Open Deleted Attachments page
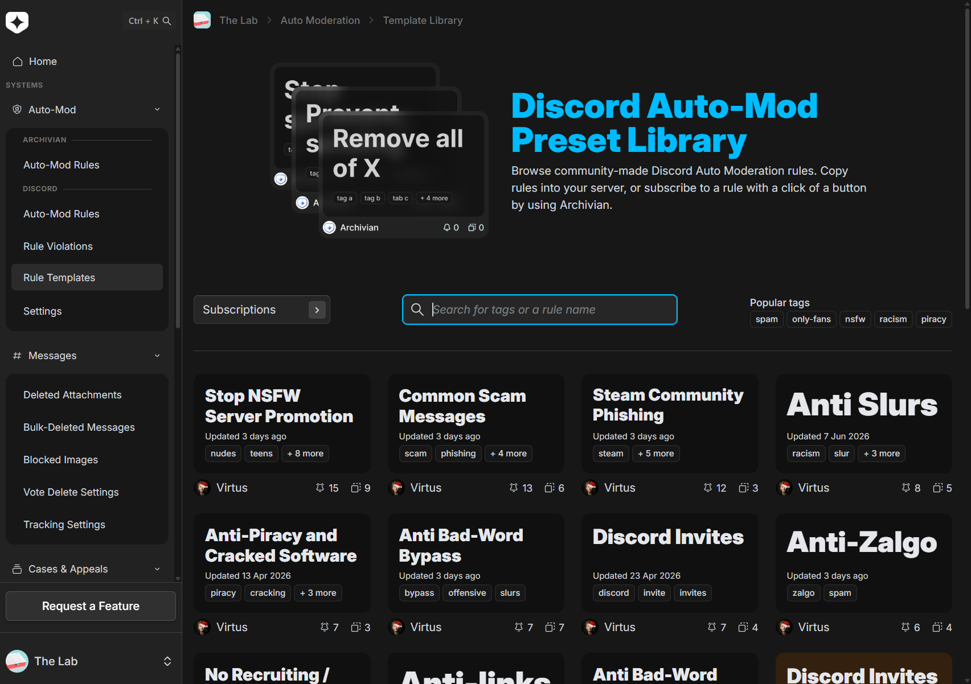 [87, 395]
